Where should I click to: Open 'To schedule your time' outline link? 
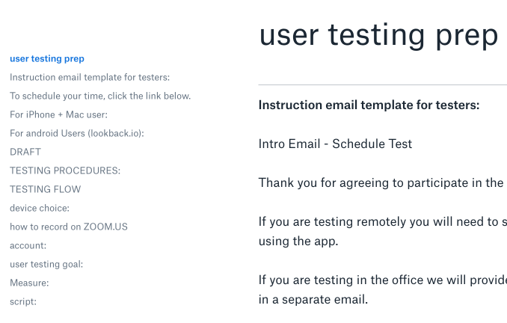pyautogui.click(x=100, y=96)
